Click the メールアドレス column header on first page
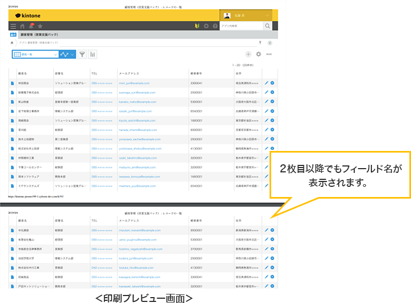Viewport: 411px width, 303px height. click(129, 73)
